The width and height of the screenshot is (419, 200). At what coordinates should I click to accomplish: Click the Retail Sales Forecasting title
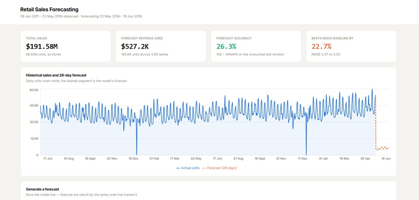49,10
